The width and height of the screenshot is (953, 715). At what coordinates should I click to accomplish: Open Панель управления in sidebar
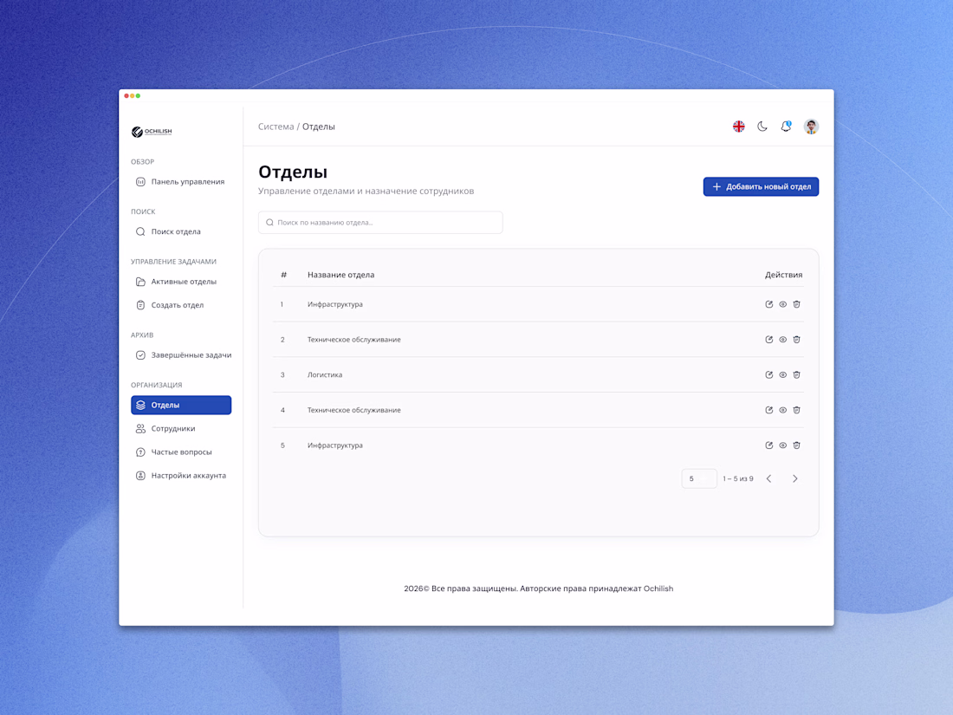[x=180, y=182]
